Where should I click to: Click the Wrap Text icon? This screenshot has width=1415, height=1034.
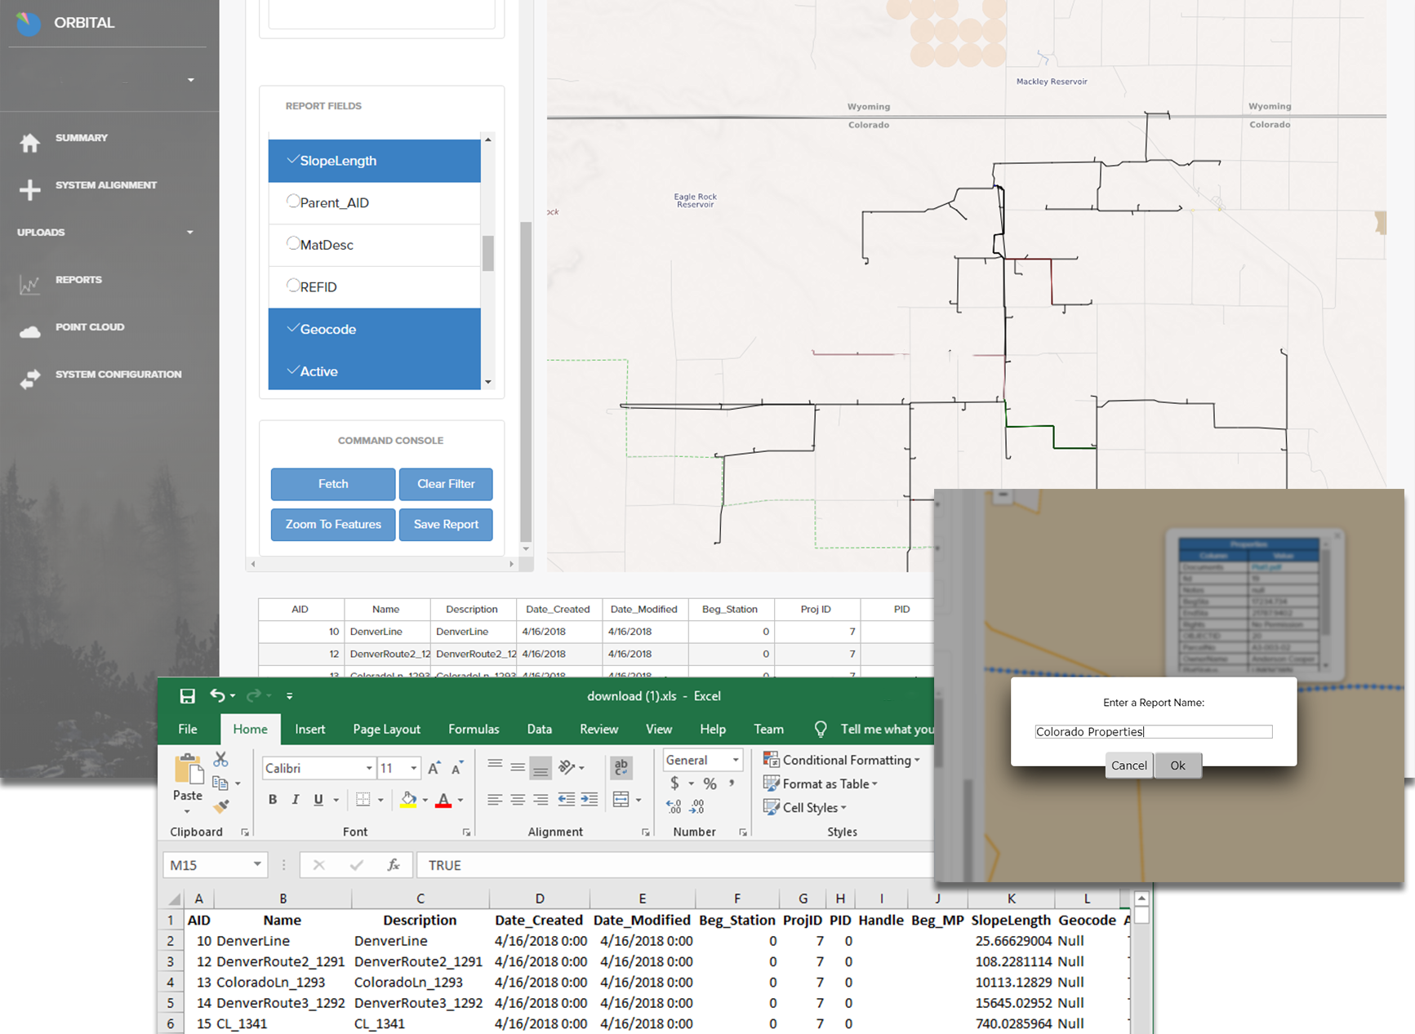621,767
